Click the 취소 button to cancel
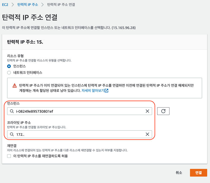The height and width of the screenshot is (183, 210). [x=179, y=173]
